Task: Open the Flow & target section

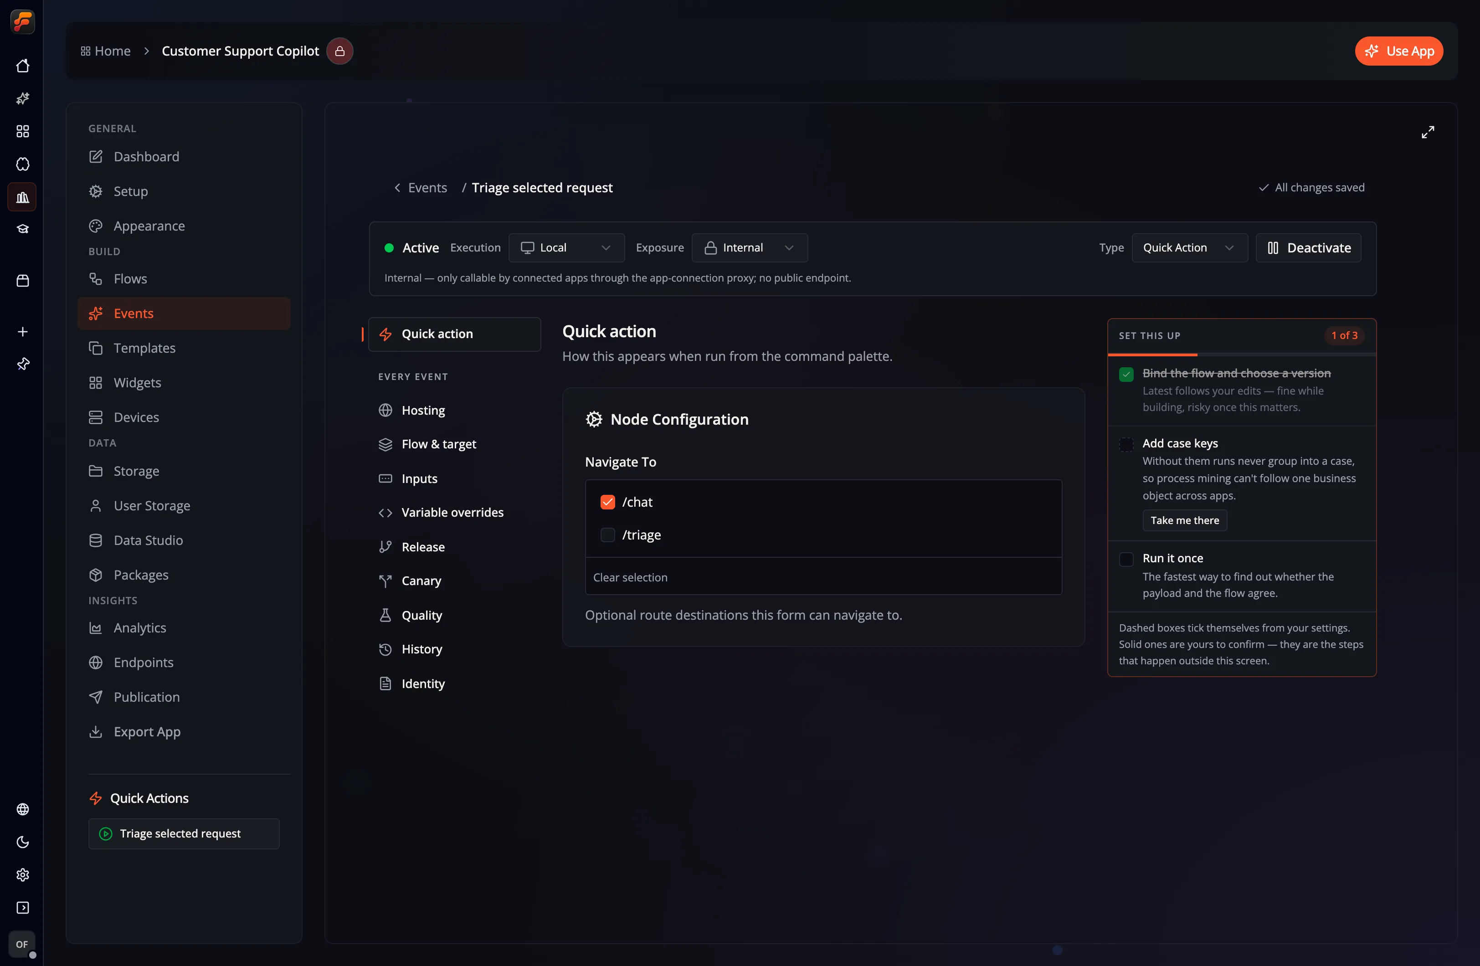Action: [x=455, y=444]
